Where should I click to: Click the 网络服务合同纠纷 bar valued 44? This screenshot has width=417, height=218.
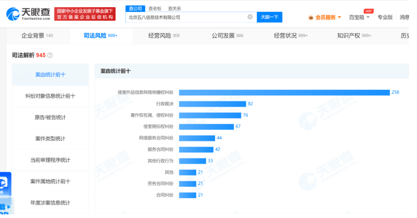(197, 138)
